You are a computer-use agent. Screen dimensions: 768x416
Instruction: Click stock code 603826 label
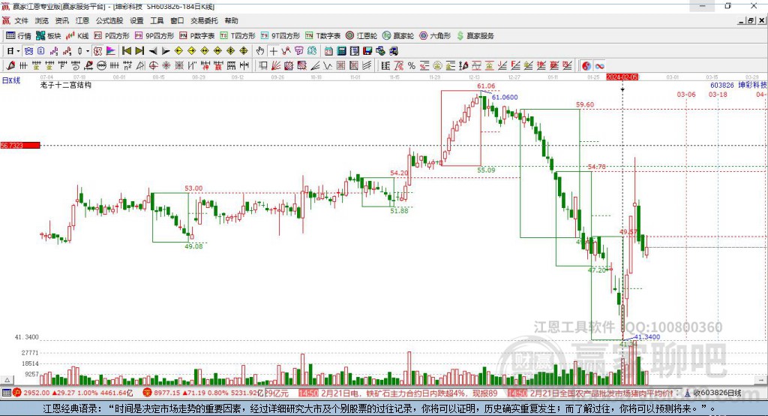pos(722,86)
